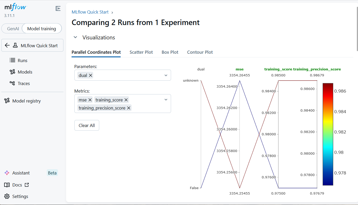The width and height of the screenshot is (358, 205).
Task: Click the Runs list icon
Action: (x=12, y=60)
